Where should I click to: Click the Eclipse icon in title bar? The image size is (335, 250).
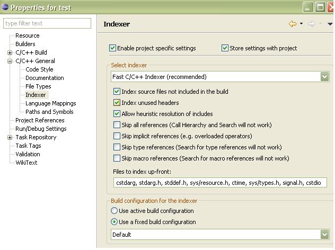5,7
